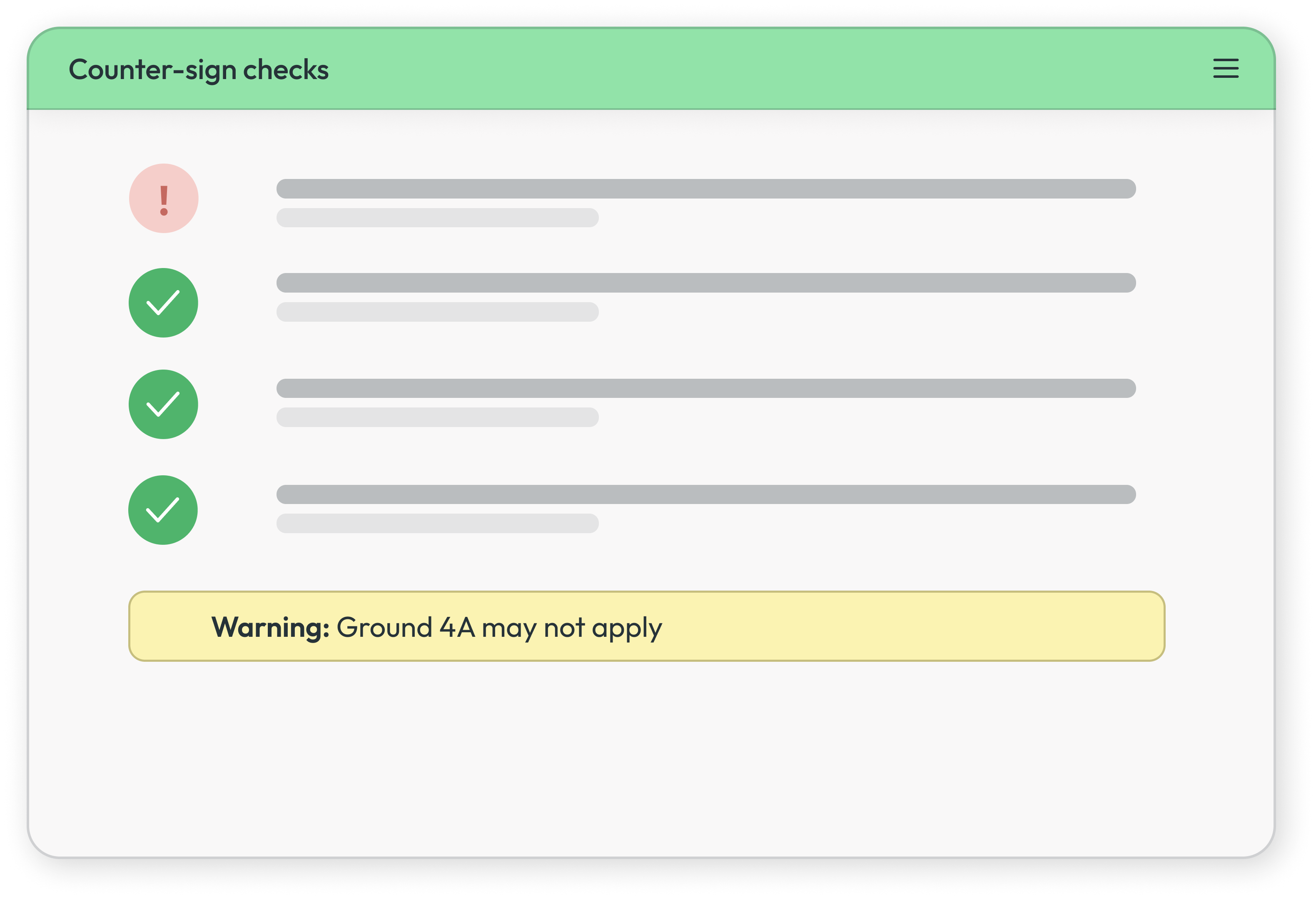Click the warning triangle status indicator
This screenshot has height=899, width=1316.
click(x=163, y=198)
